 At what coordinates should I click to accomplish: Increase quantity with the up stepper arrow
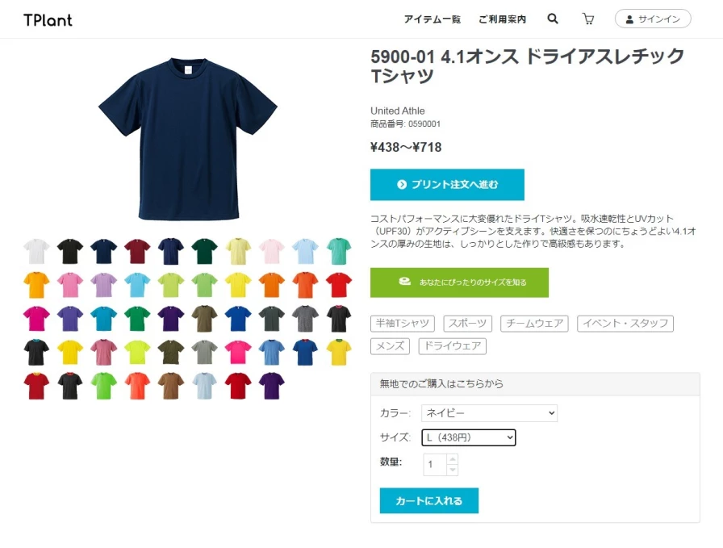click(x=453, y=459)
